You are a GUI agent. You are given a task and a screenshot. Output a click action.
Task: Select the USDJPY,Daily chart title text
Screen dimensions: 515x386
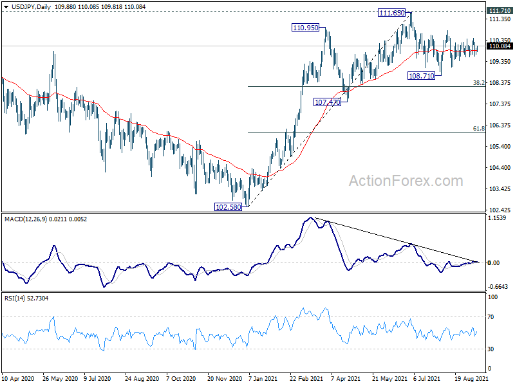click(x=32, y=7)
